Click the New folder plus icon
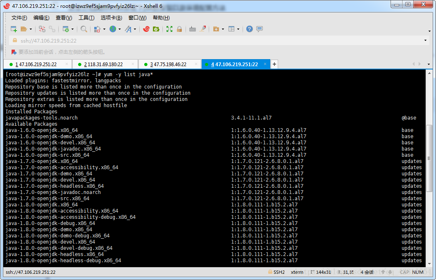436x280 pixels. 216,29
